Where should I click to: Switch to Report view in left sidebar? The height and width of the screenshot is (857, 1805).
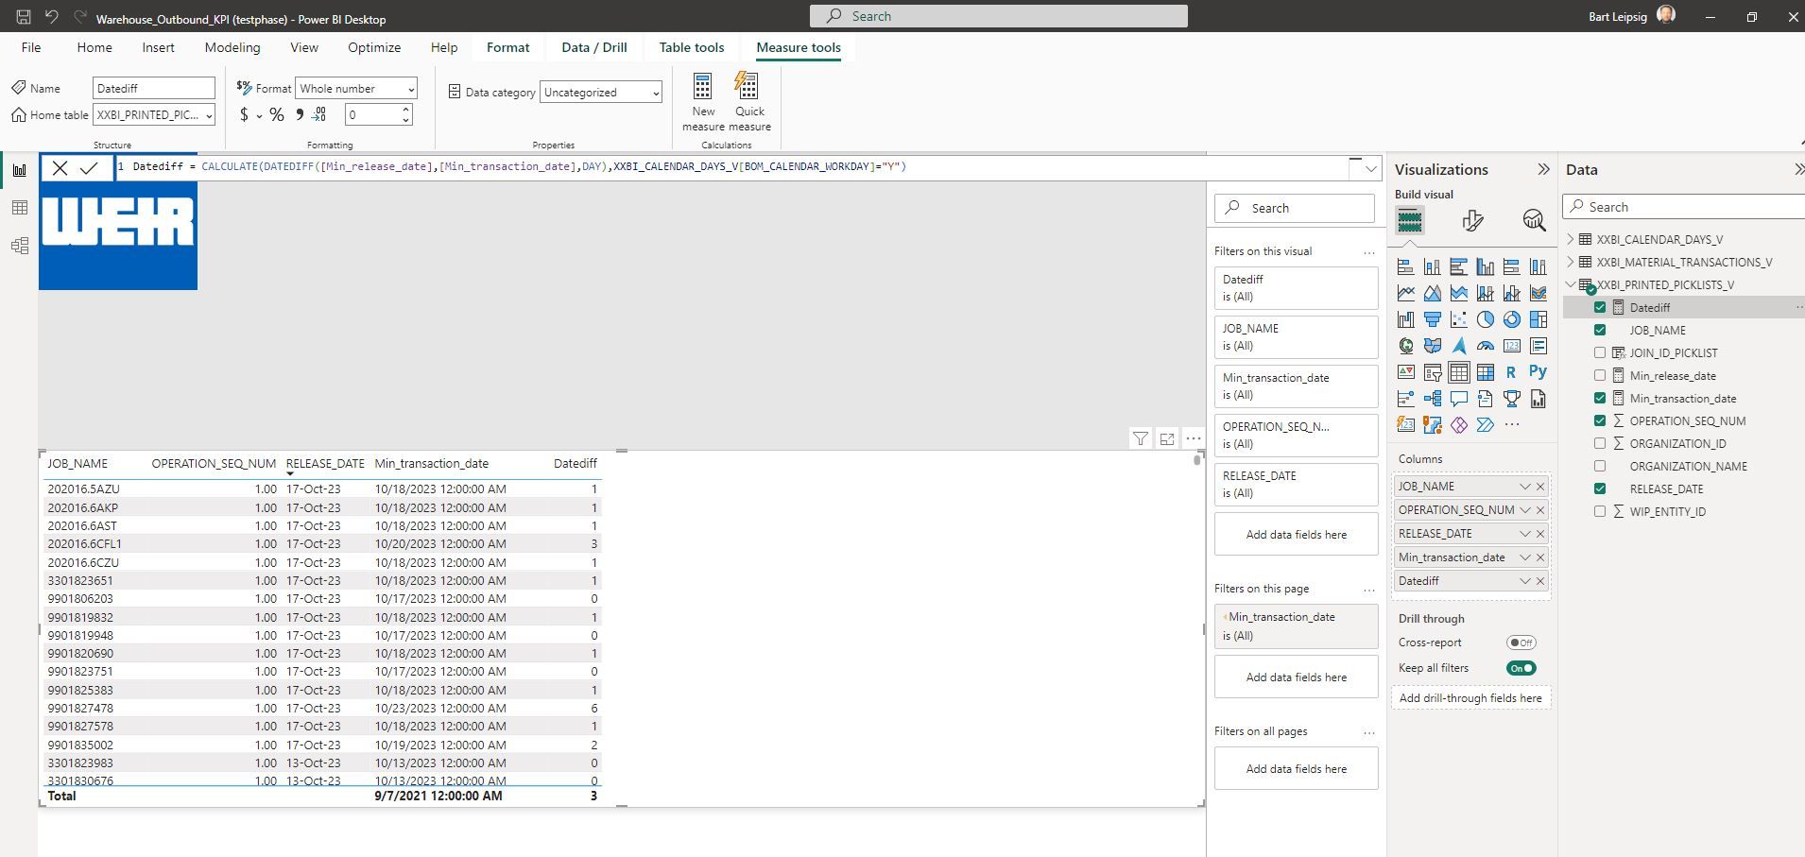[x=19, y=170]
